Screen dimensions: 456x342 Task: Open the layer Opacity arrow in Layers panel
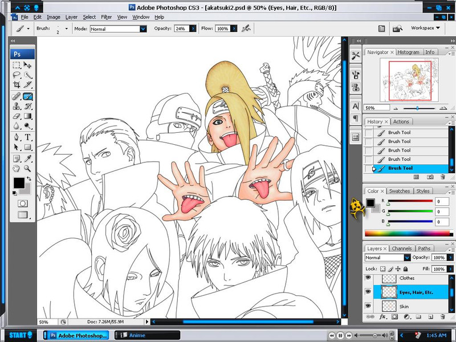click(x=450, y=258)
